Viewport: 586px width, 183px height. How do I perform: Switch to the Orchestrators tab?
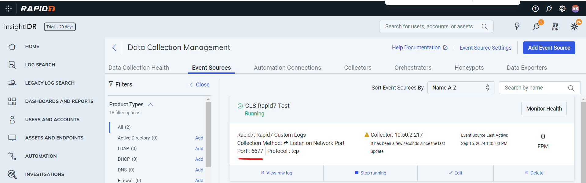[x=413, y=68]
